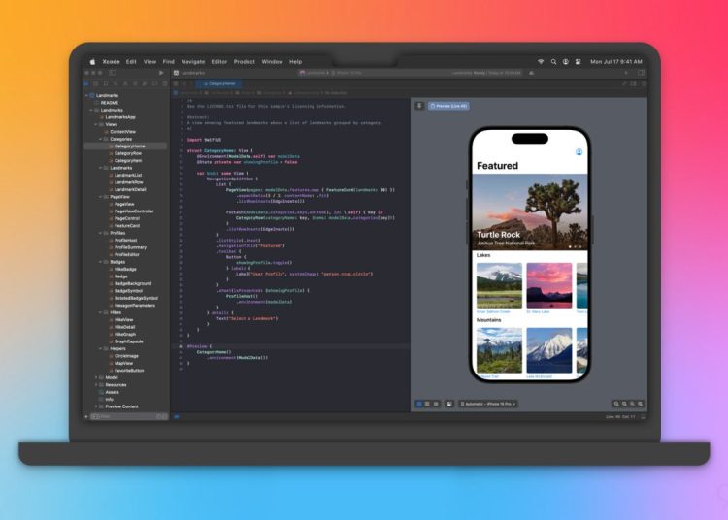
Task: Click the add (plus) library button
Action: pyautogui.click(x=628, y=73)
